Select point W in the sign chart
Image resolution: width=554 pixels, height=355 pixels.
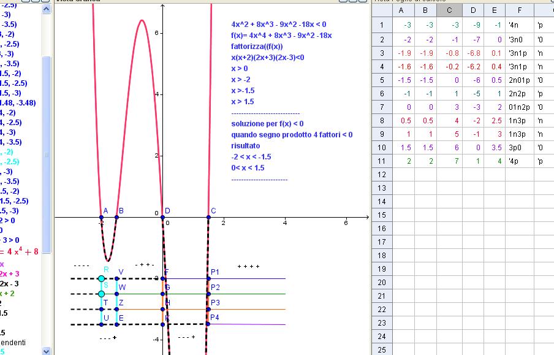117,294
